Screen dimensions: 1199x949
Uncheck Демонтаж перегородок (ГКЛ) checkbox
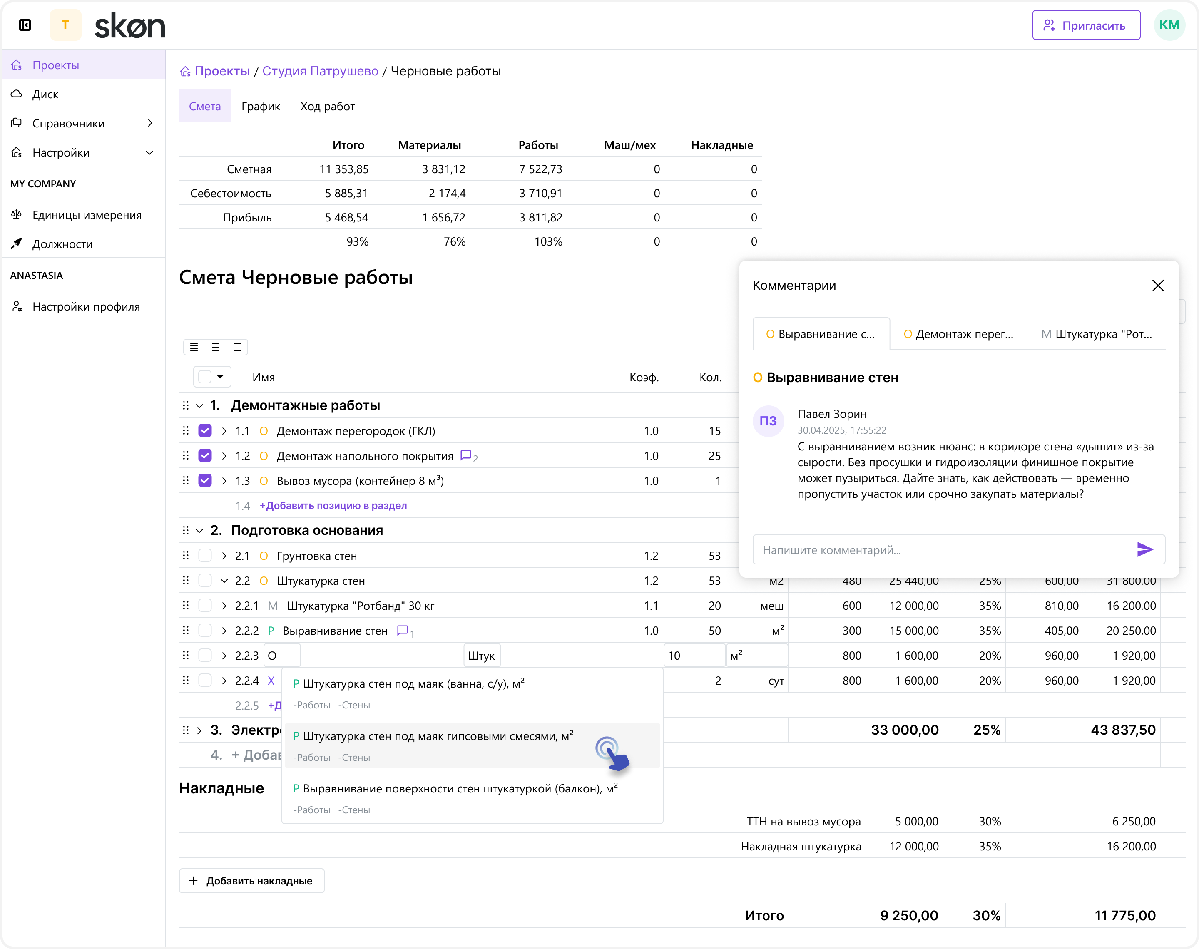pyautogui.click(x=205, y=431)
